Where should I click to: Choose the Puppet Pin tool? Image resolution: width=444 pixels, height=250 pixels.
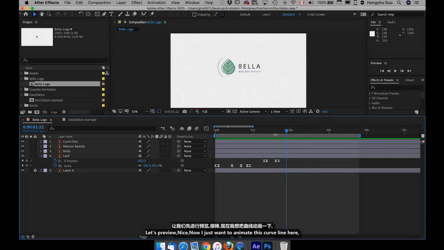(152, 14)
